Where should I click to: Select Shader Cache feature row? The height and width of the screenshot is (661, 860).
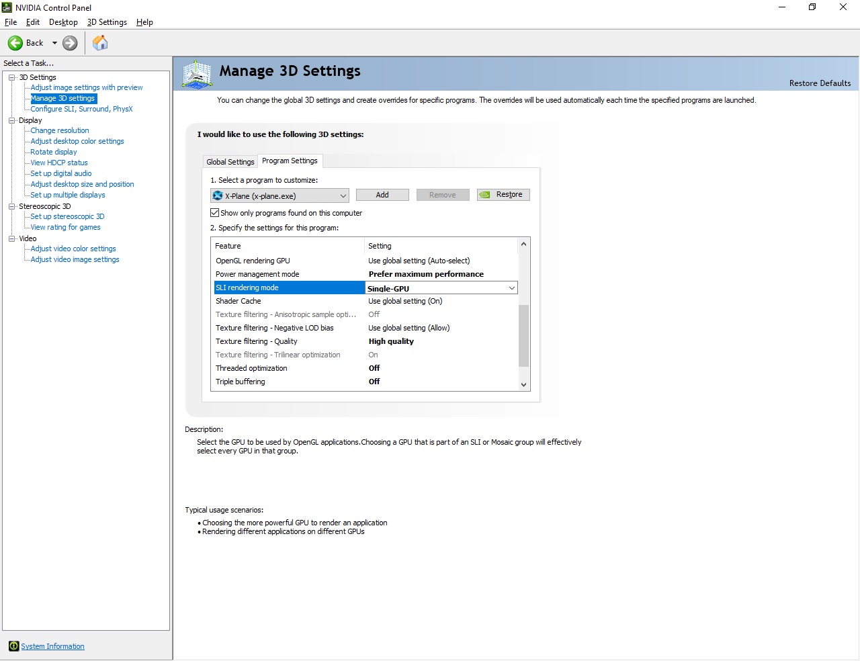(x=365, y=301)
